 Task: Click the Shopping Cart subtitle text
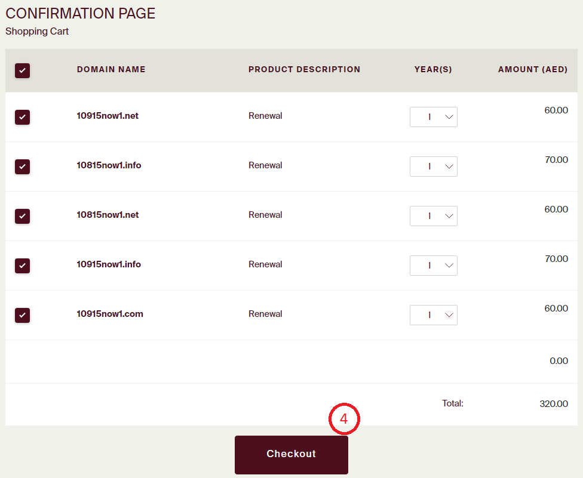click(37, 31)
